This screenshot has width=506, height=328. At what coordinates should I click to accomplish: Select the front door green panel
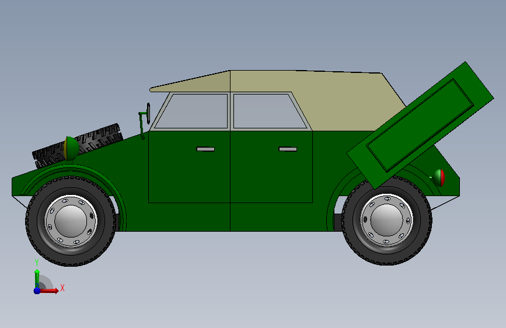[x=190, y=175]
